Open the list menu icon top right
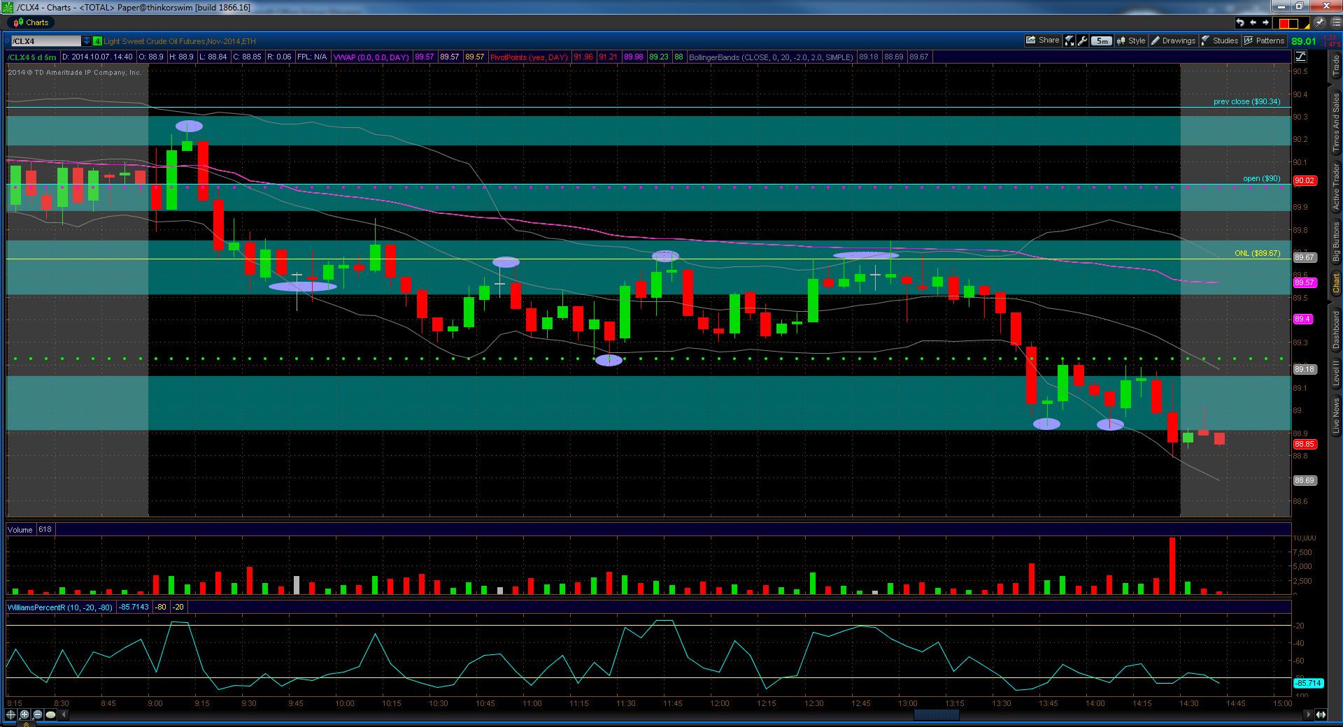The height and width of the screenshot is (727, 1343). (x=1335, y=23)
